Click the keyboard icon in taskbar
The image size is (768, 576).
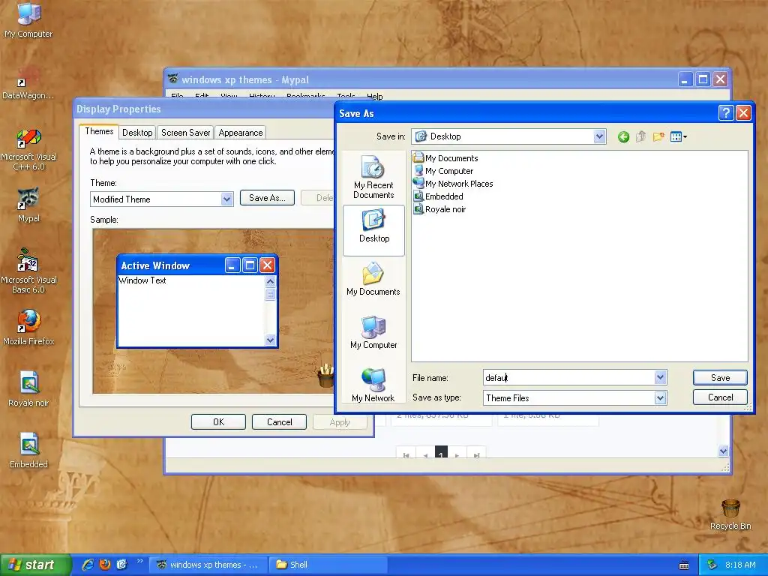pyautogui.click(x=684, y=565)
